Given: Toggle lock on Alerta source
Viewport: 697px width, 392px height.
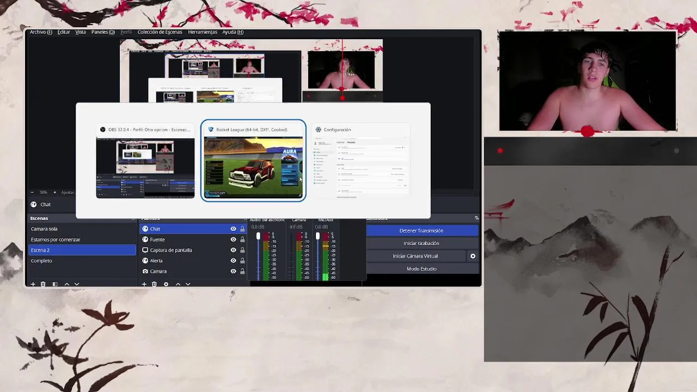Looking at the screenshot, I should pos(242,261).
